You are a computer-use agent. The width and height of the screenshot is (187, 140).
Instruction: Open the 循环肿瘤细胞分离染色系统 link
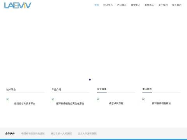pos(70,103)
